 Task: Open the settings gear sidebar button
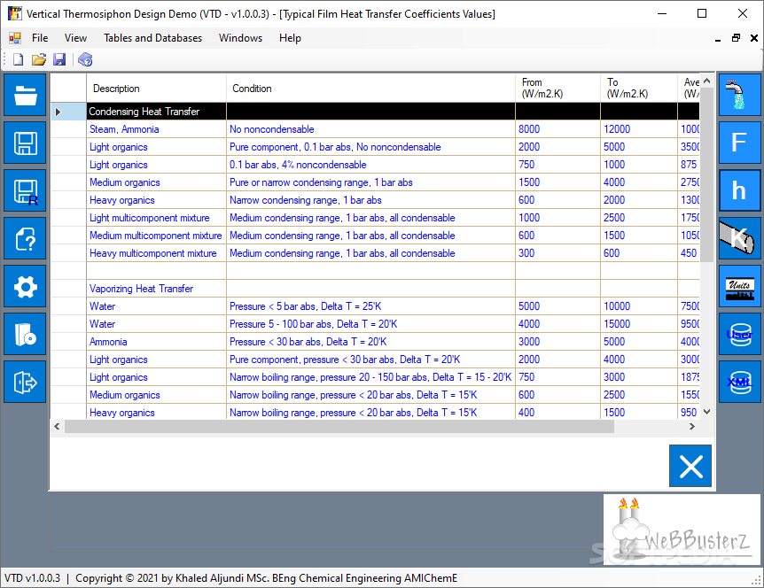[x=26, y=286]
